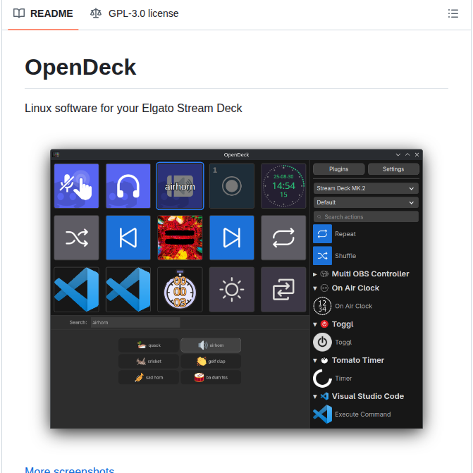Choose the airhorn sound button
This screenshot has width=473, height=473.
coord(211,345)
